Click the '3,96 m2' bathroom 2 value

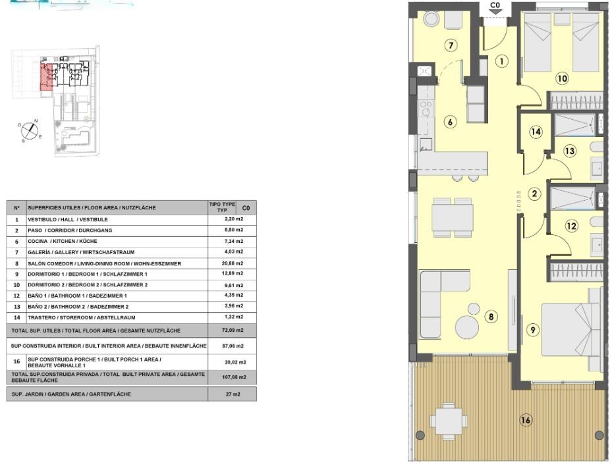(234, 306)
